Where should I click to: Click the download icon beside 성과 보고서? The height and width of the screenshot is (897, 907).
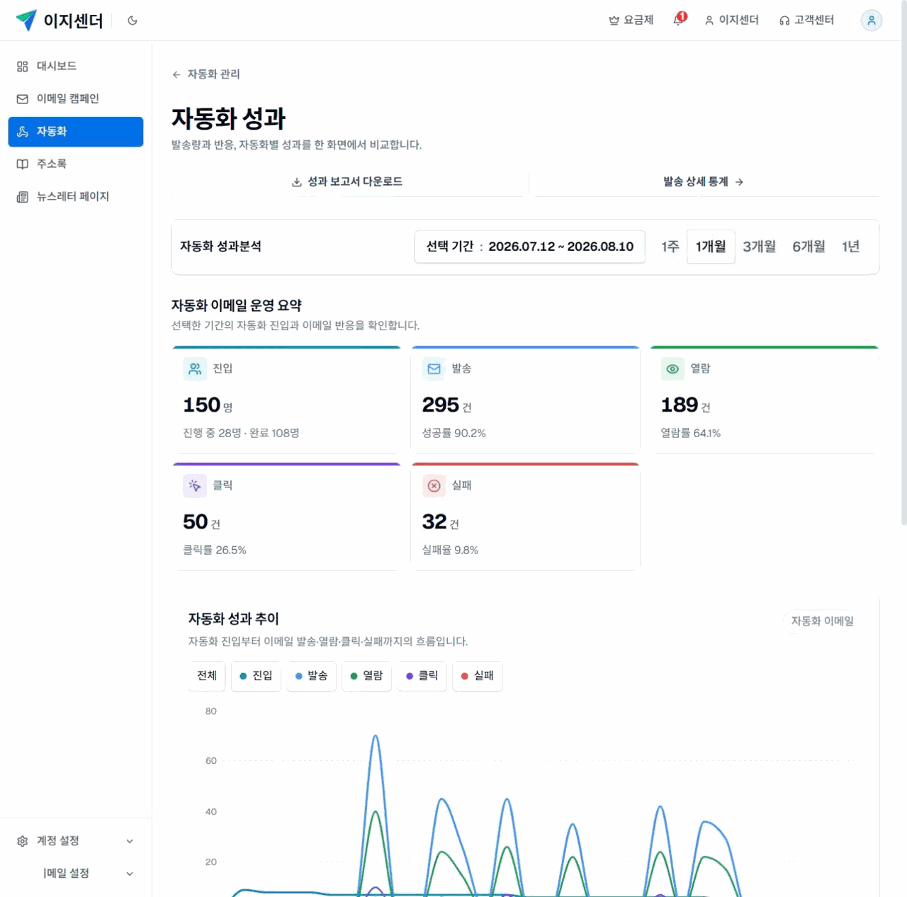297,182
